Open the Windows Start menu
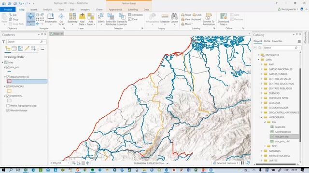 pyautogui.click(x=3, y=170)
